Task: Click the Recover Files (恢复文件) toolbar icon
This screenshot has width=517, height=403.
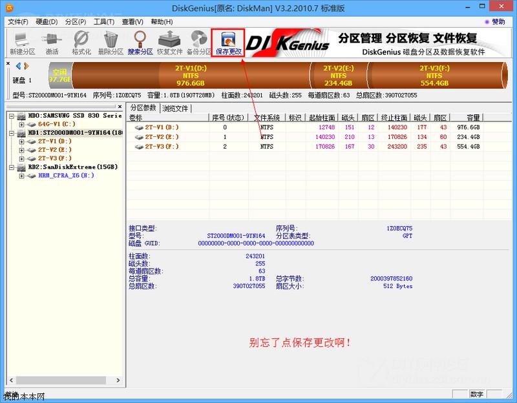Action: [x=169, y=43]
